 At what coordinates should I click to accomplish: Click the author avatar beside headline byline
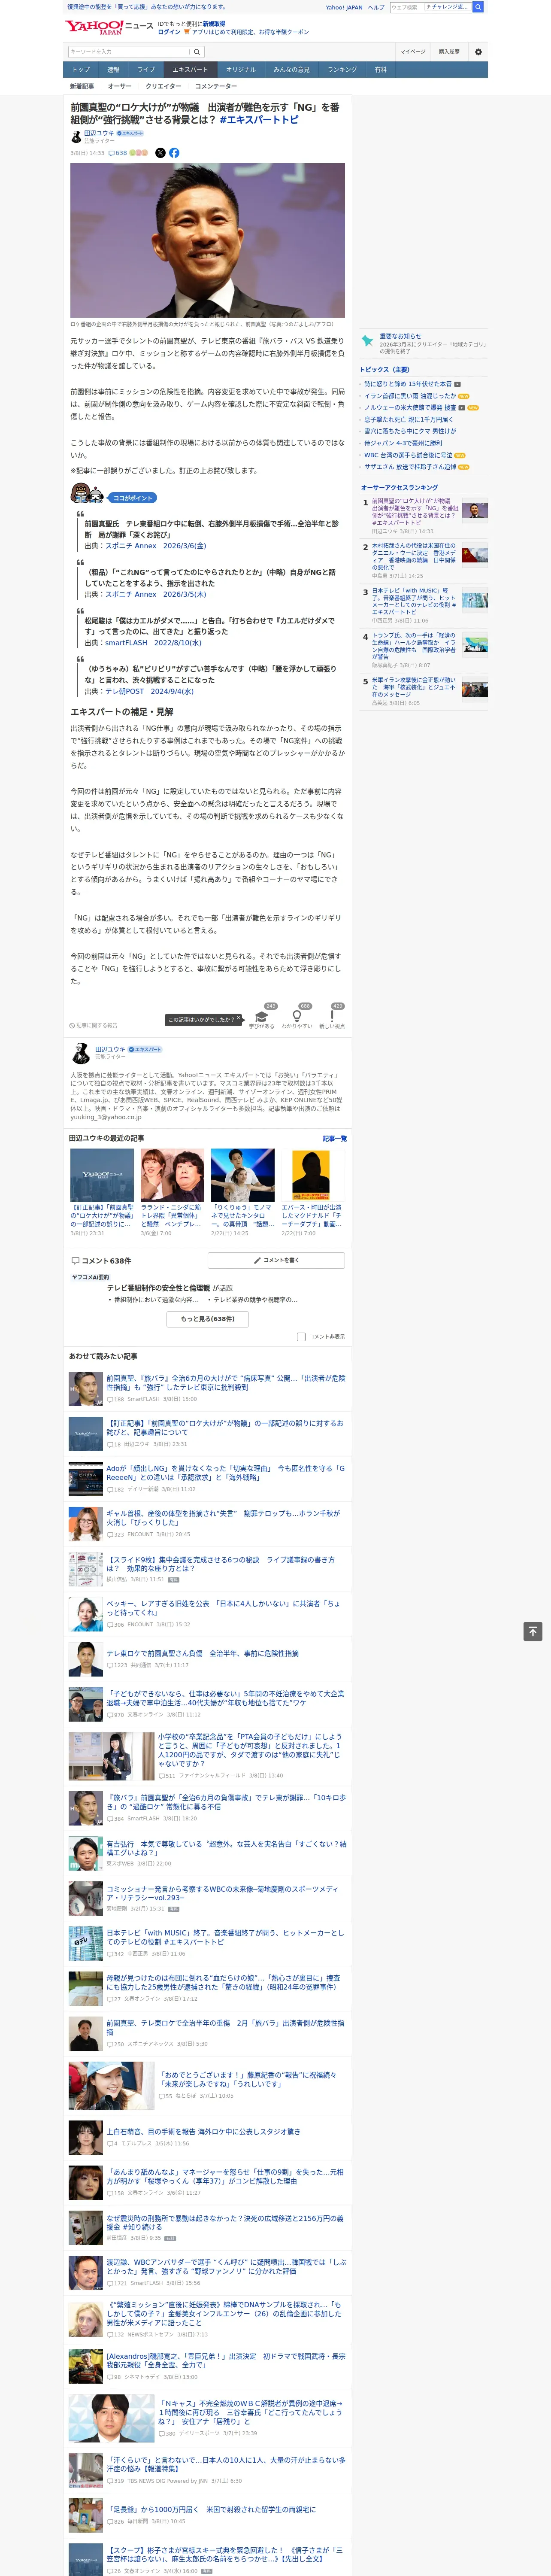(x=75, y=136)
